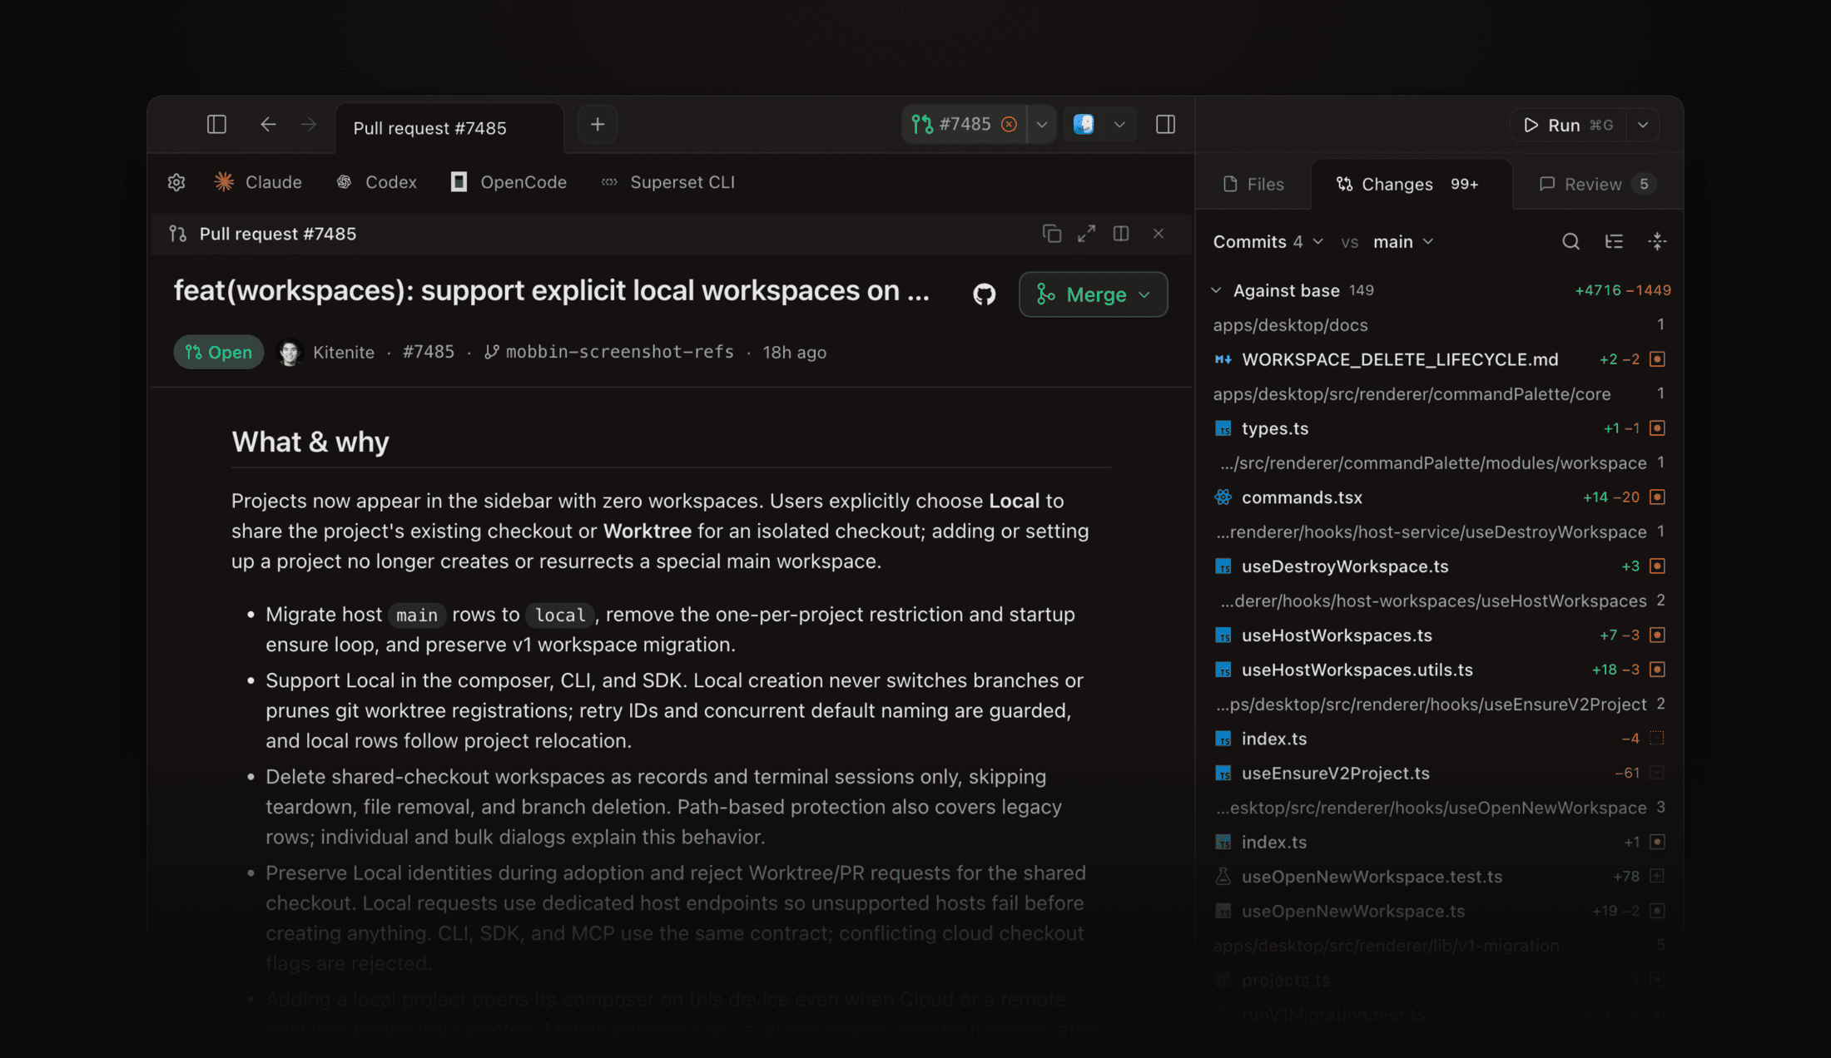
Task: Toggle status box for useDestroyWorkspace.ts
Action: click(1657, 566)
